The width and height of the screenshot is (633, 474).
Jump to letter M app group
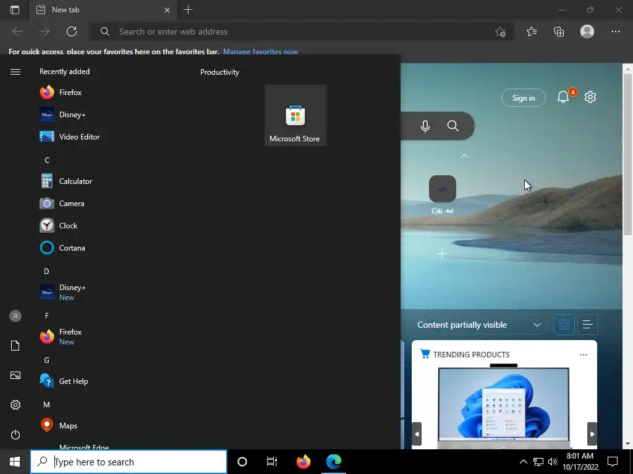[47, 405]
